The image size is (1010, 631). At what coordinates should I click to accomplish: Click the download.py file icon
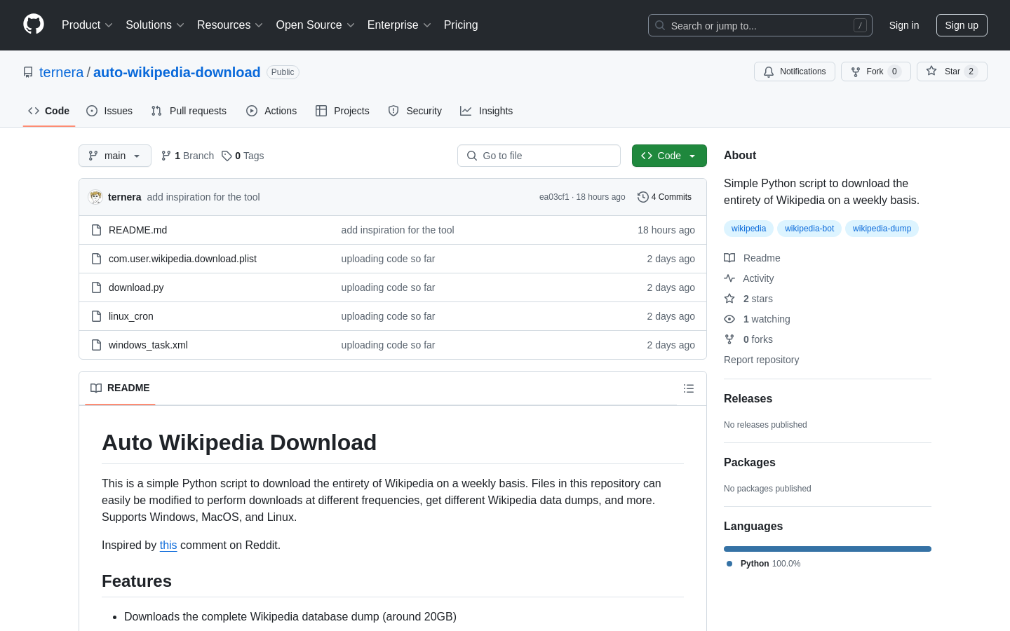click(97, 287)
